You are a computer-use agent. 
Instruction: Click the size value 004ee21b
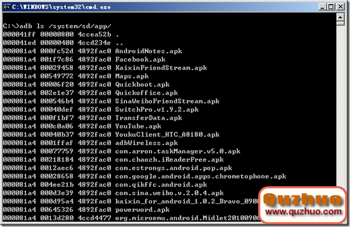coord(57,185)
